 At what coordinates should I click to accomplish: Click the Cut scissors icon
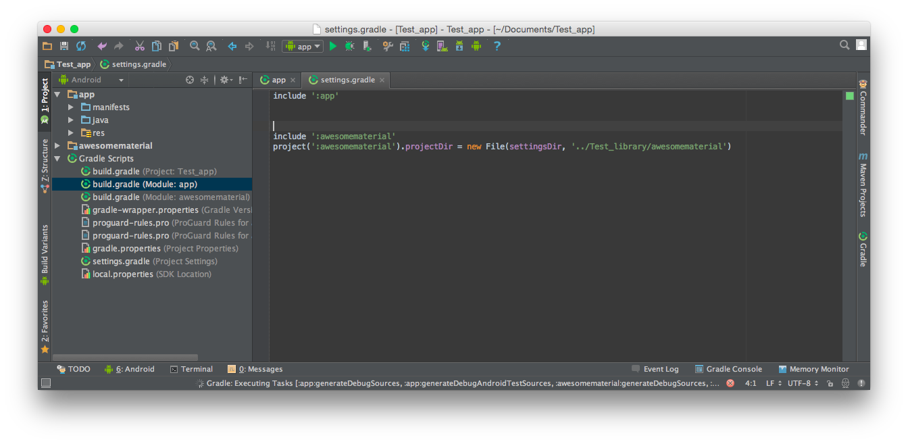139,46
